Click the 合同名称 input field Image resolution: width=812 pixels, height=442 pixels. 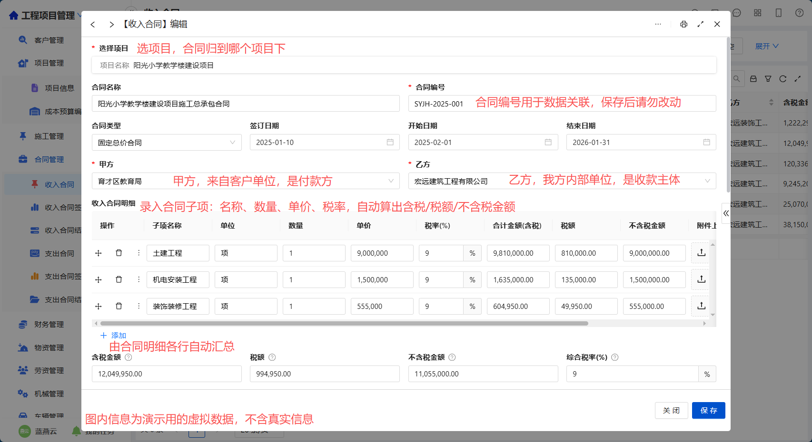(246, 104)
